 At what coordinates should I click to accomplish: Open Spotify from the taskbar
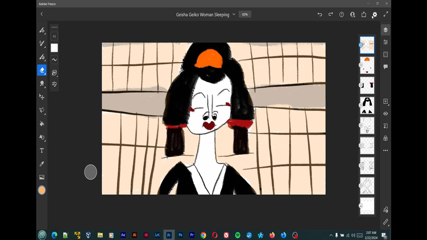pos(238,235)
